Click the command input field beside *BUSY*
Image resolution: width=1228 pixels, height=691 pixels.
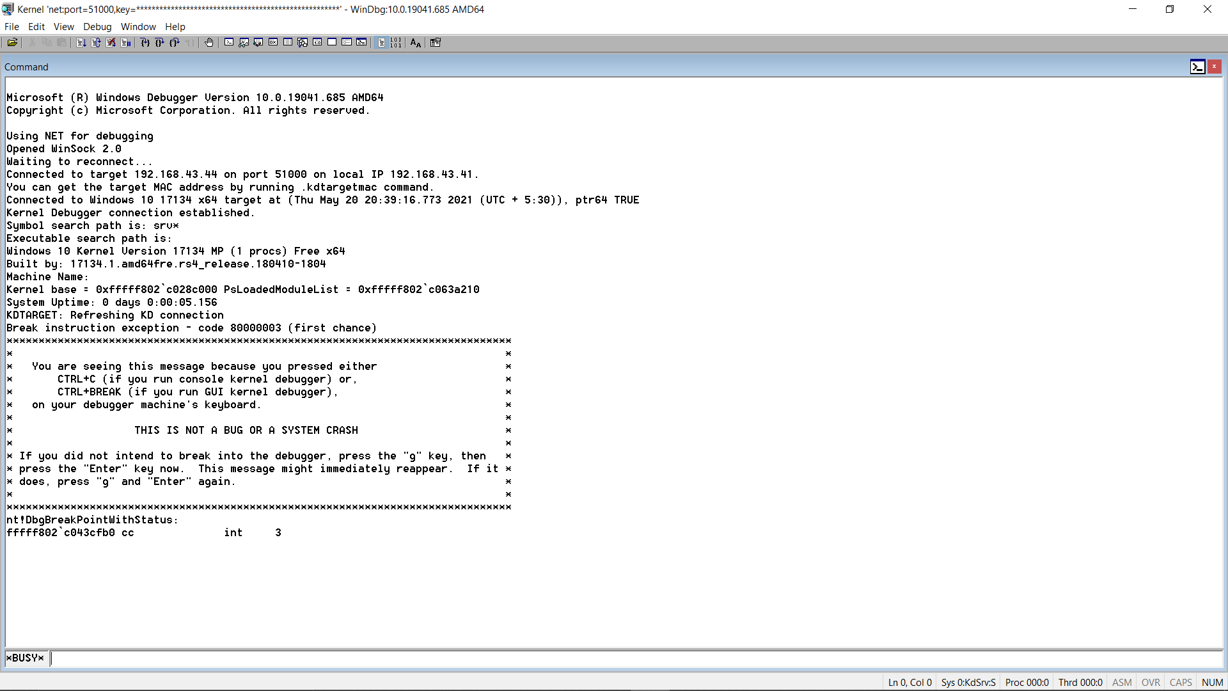pos(636,658)
